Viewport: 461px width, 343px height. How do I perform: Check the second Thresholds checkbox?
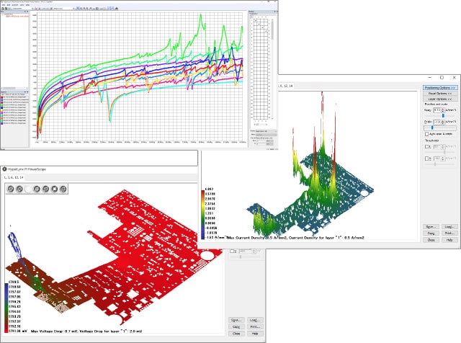coord(425,157)
